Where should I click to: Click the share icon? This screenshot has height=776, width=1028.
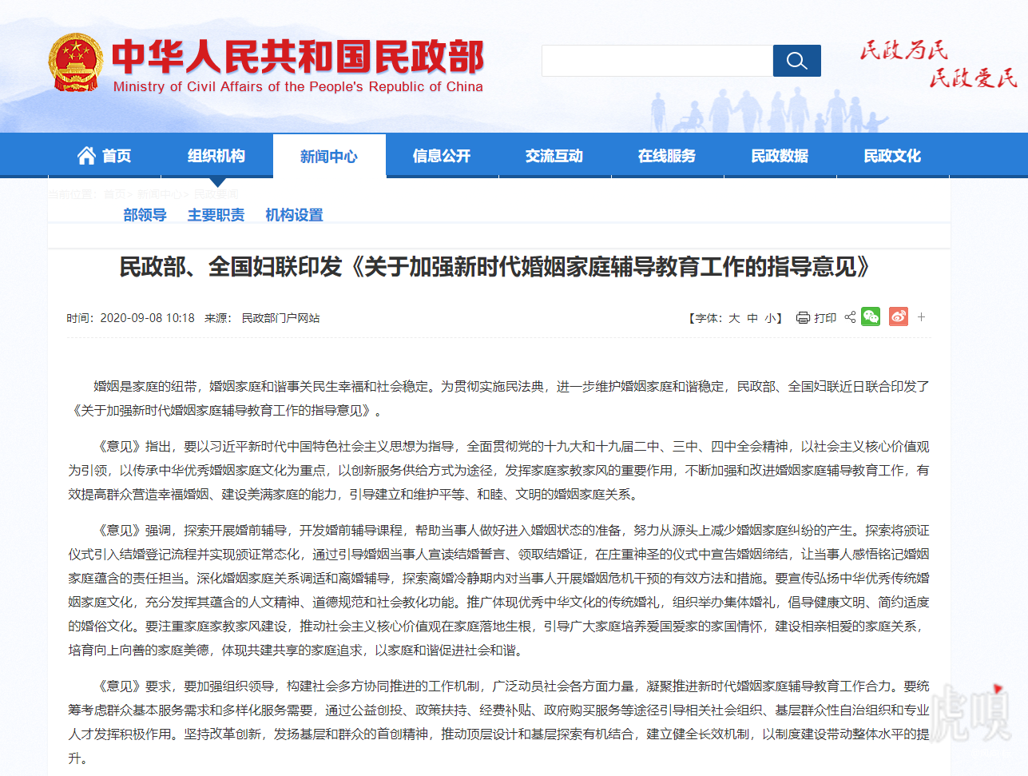pos(850,317)
